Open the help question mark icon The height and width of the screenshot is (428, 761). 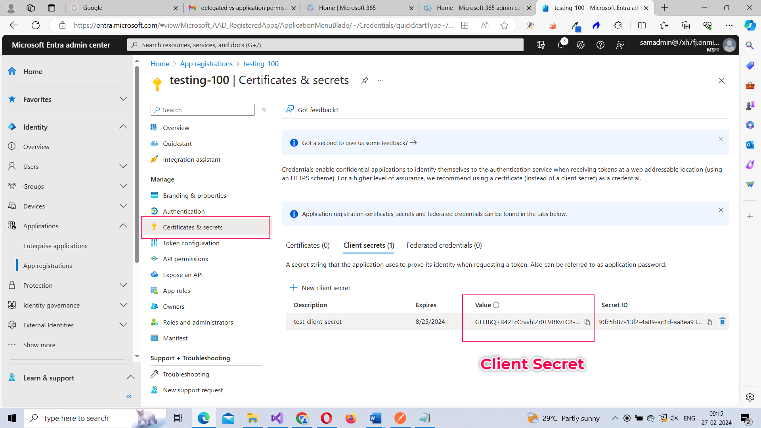point(600,45)
